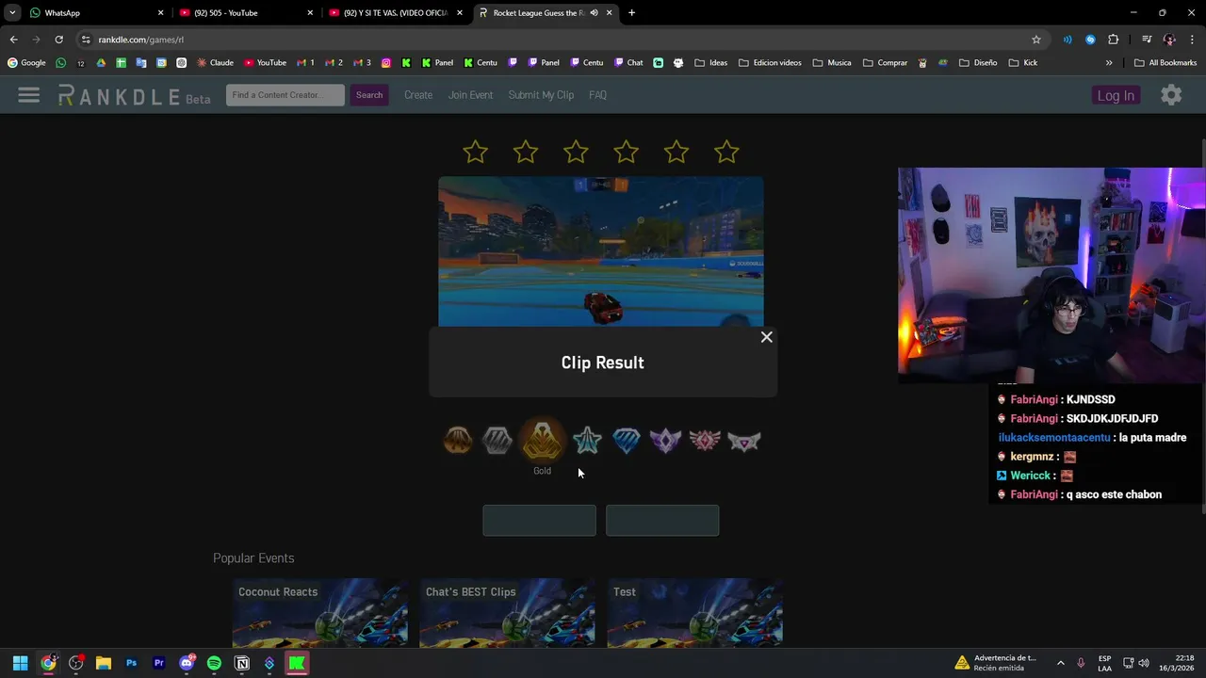Focus the Find a Content Creator field
The width and height of the screenshot is (1206, 678).
[285, 95]
